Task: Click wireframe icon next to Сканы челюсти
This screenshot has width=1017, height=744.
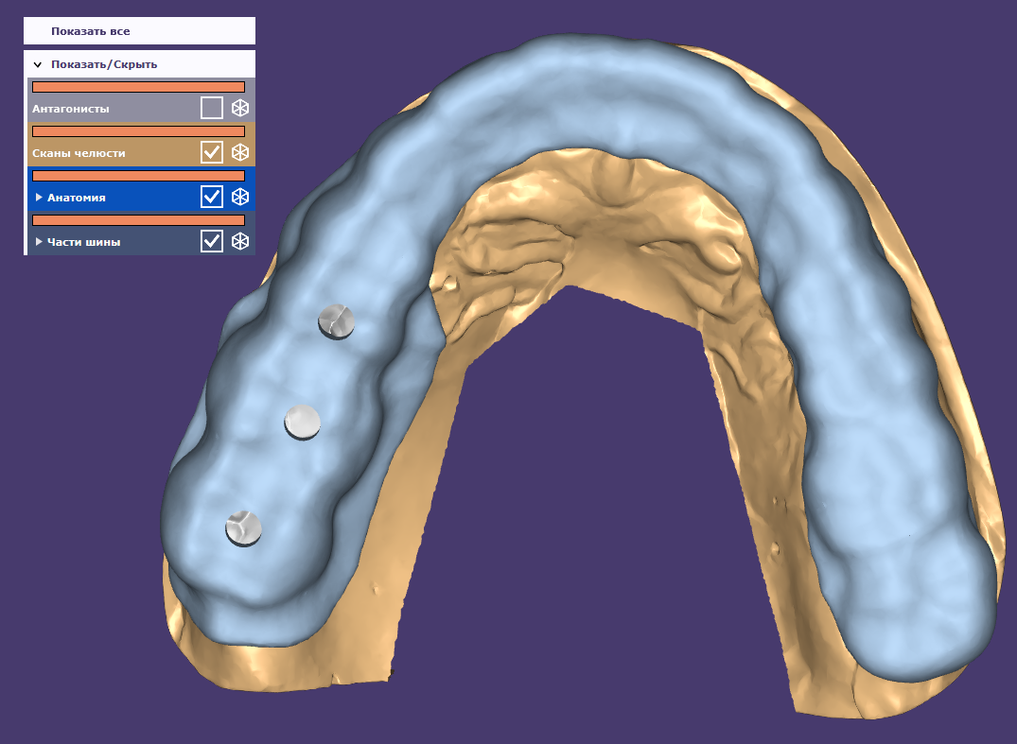Action: point(240,152)
